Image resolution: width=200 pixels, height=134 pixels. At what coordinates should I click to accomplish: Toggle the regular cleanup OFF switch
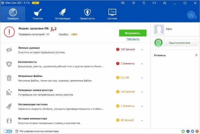click(7, 131)
